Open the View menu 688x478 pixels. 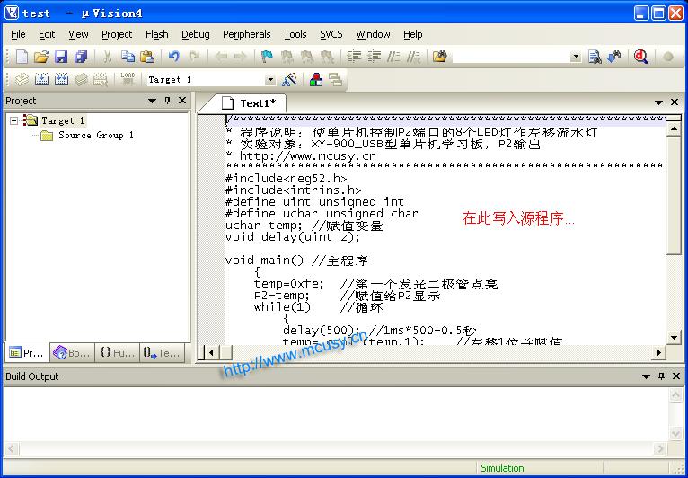78,34
